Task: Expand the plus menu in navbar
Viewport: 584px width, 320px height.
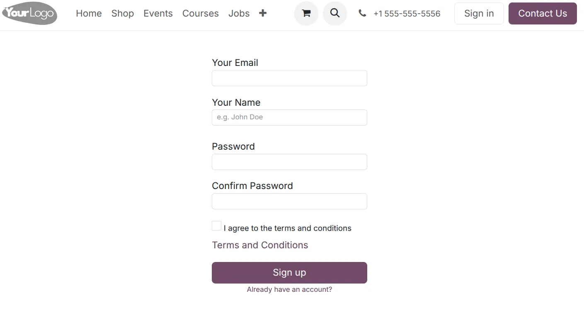Action: tap(263, 13)
